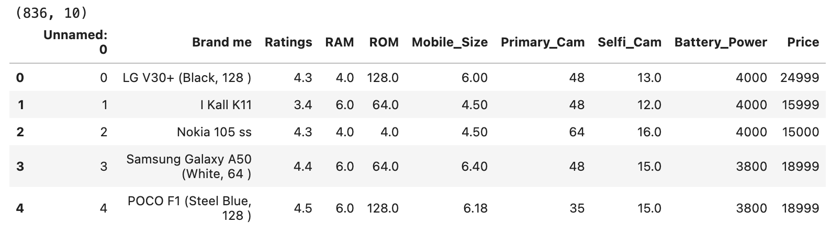Click the Unnamed: 0 column header

click(75, 42)
